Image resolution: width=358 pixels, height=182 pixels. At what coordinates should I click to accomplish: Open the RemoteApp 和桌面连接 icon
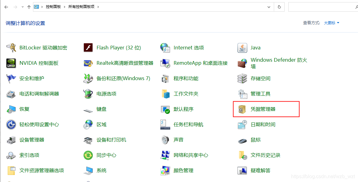(165, 63)
